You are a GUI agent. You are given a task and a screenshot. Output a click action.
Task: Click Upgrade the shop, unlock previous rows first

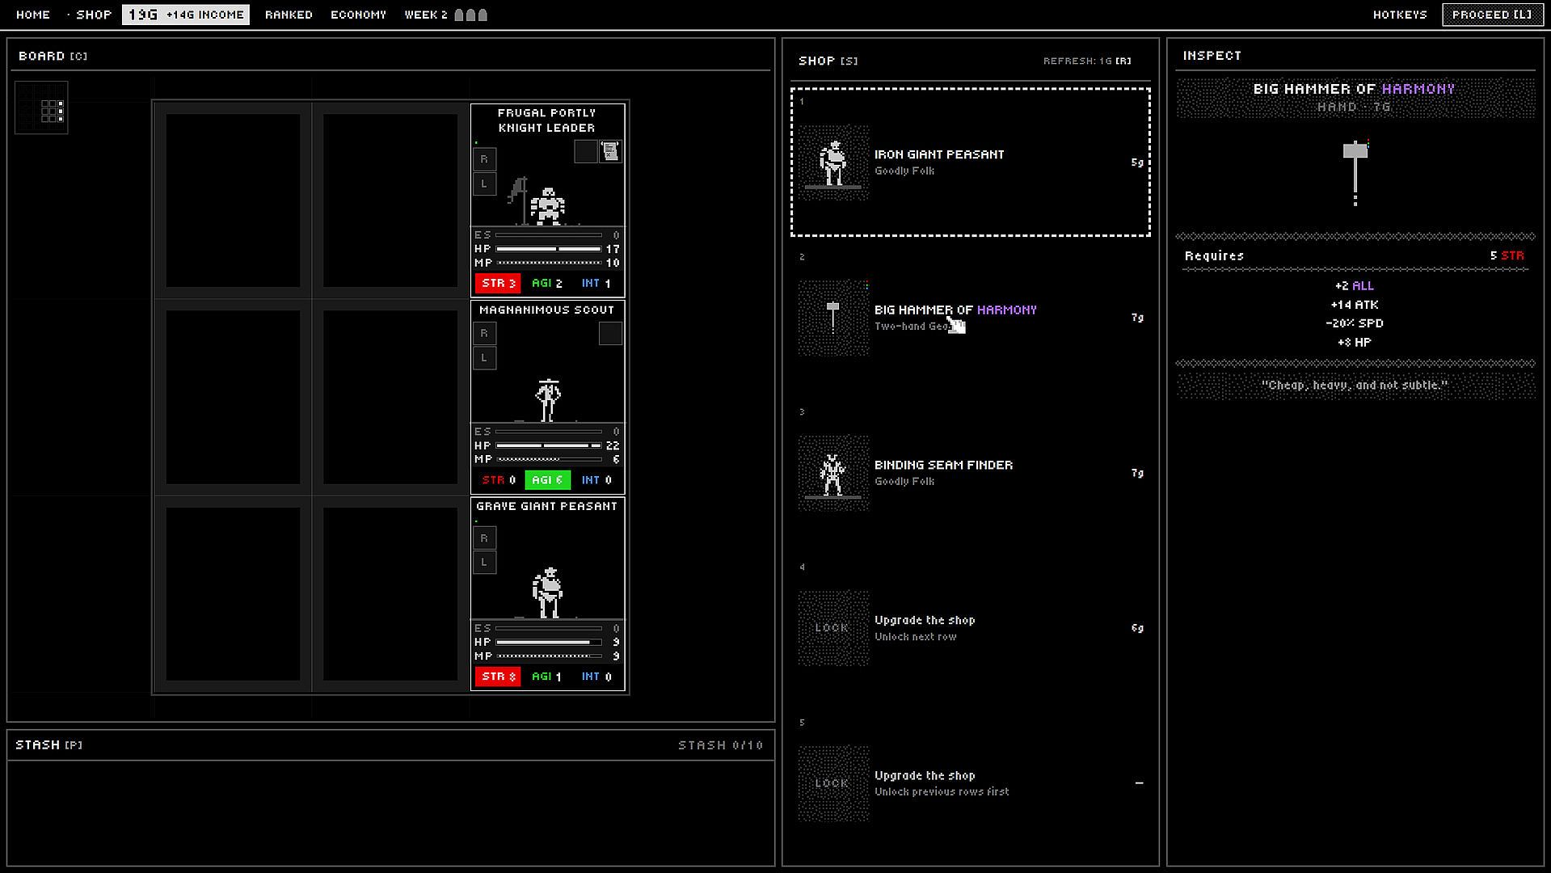(x=942, y=783)
